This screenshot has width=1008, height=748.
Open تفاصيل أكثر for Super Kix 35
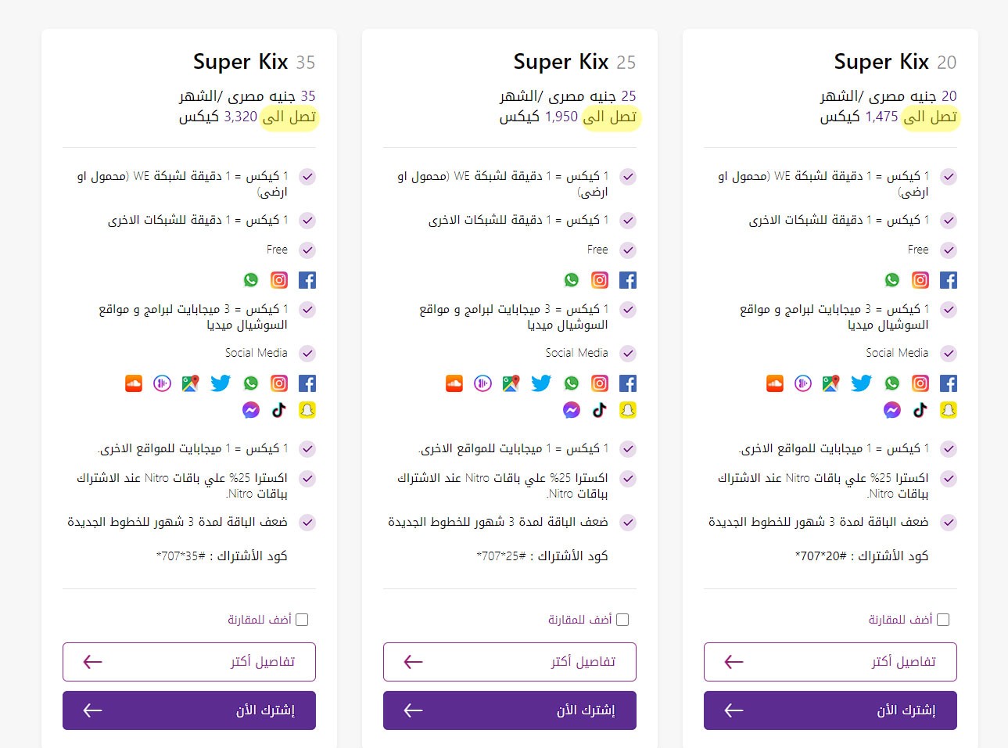[x=189, y=662]
